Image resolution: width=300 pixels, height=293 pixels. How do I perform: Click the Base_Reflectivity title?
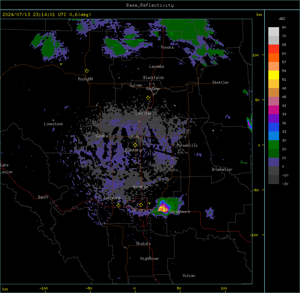click(150, 5)
